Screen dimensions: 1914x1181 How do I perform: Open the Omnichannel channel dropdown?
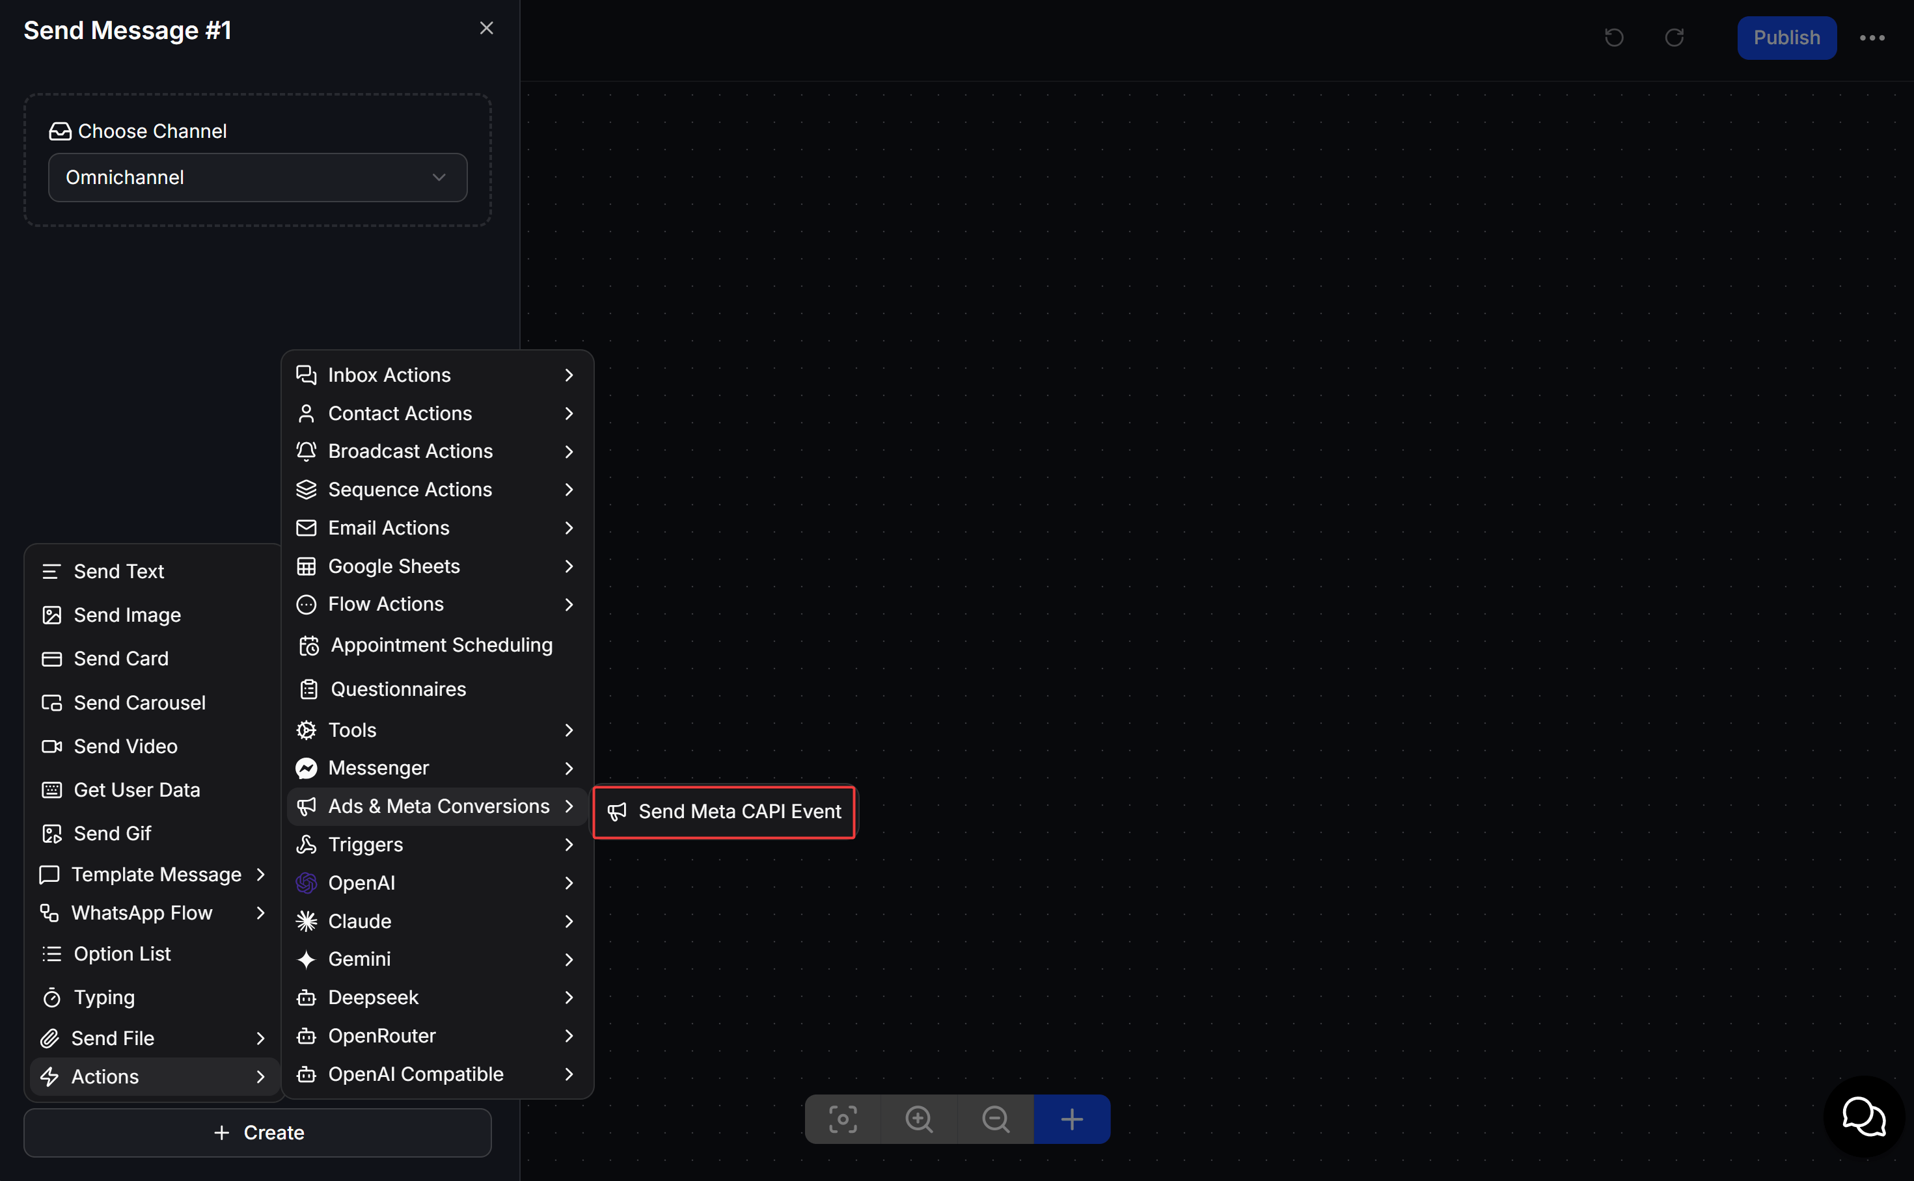click(x=258, y=178)
